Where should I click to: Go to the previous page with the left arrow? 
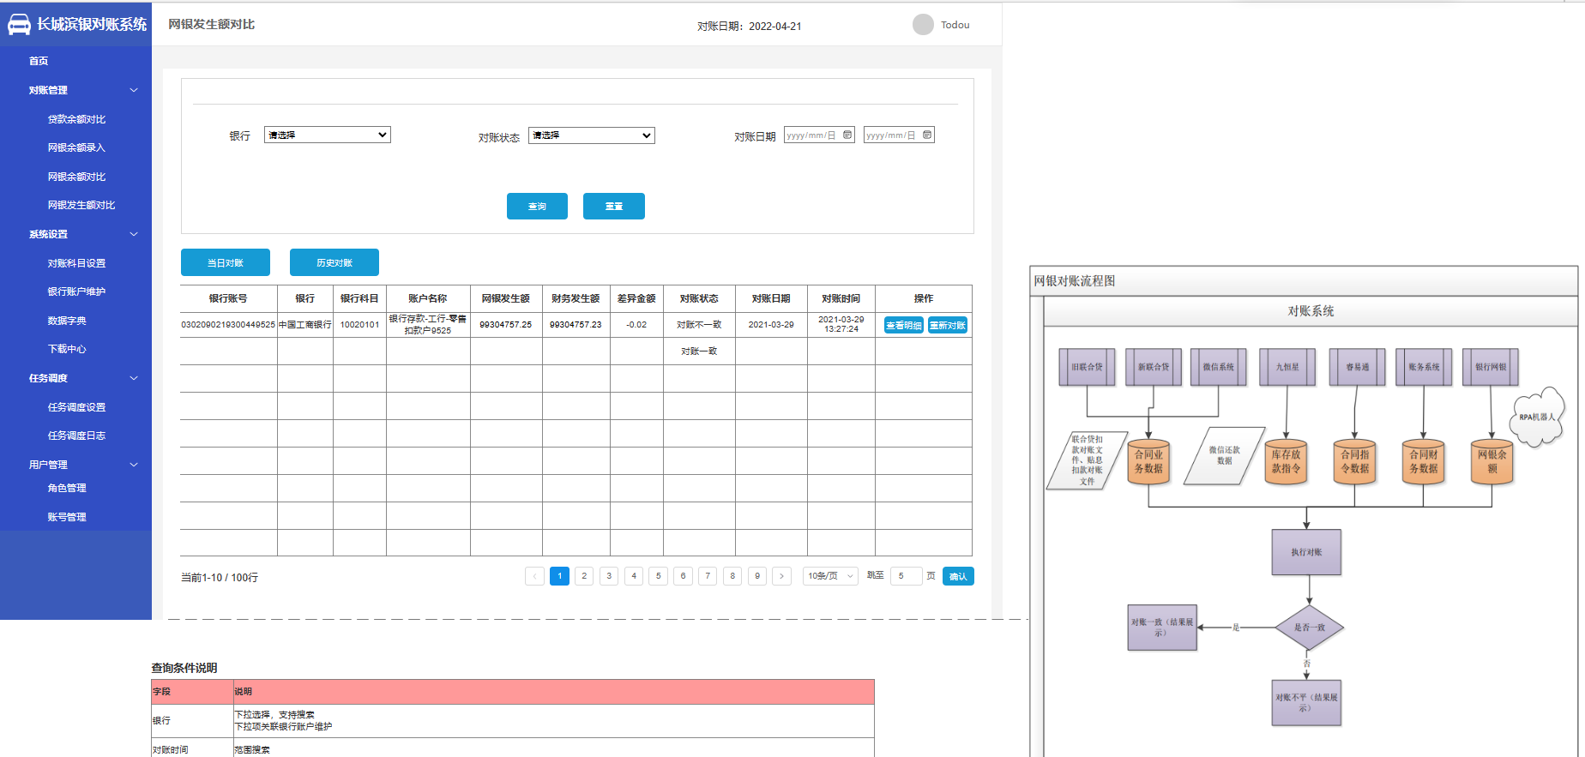click(x=534, y=576)
